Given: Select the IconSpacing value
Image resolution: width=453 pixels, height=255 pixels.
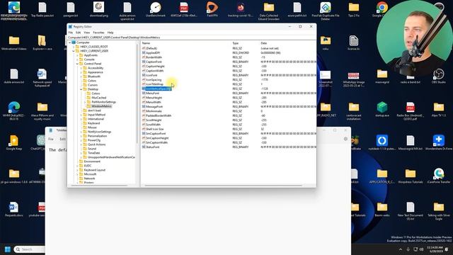Looking at the screenshot, I should pos(154,80).
